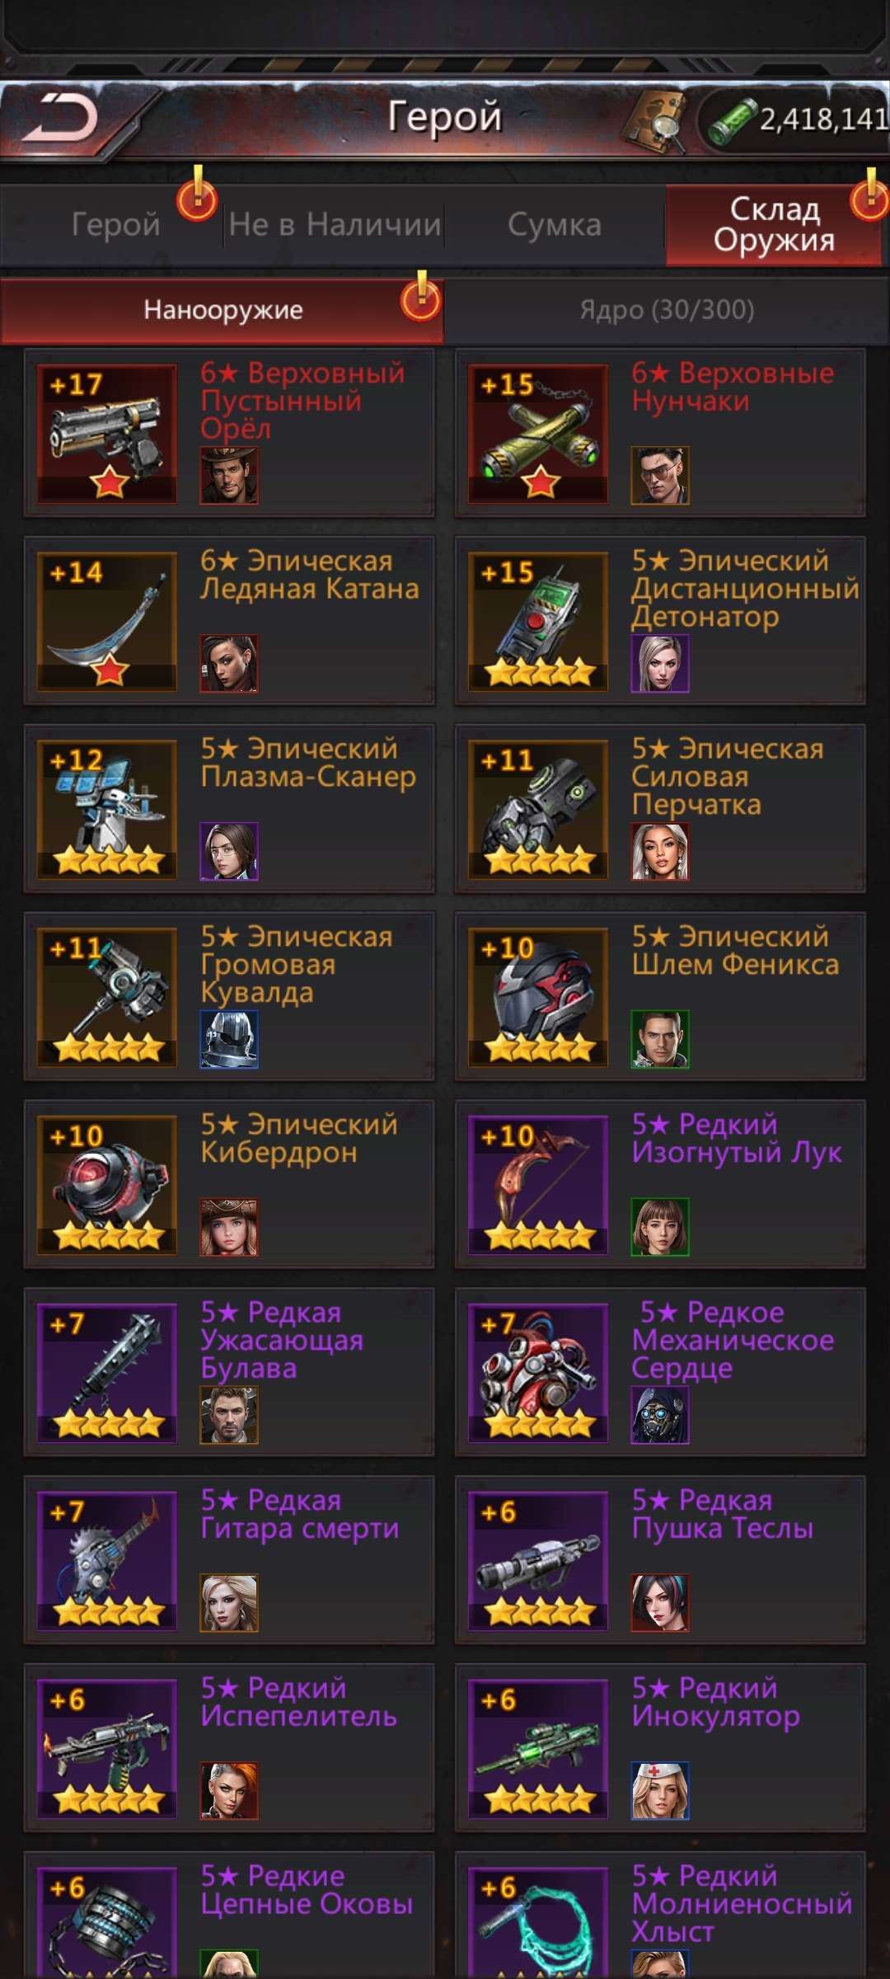Tap the nurse hero portrait under Инокулятор
The image size is (890, 1979).
(x=660, y=1791)
